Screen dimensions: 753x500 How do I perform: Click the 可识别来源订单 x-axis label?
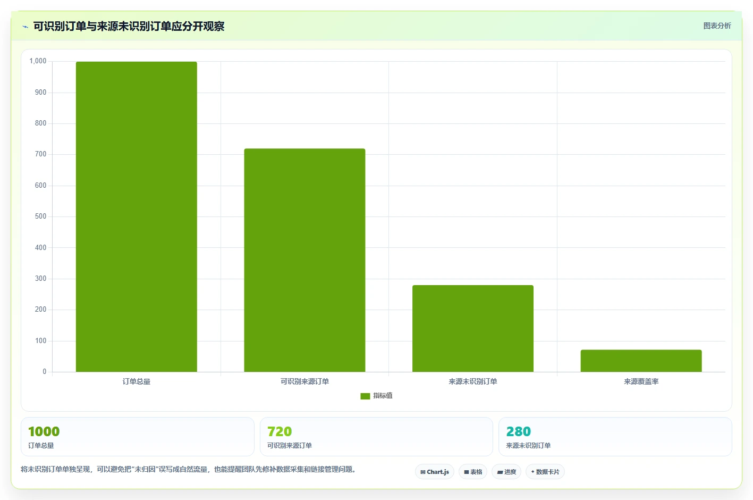(x=304, y=381)
